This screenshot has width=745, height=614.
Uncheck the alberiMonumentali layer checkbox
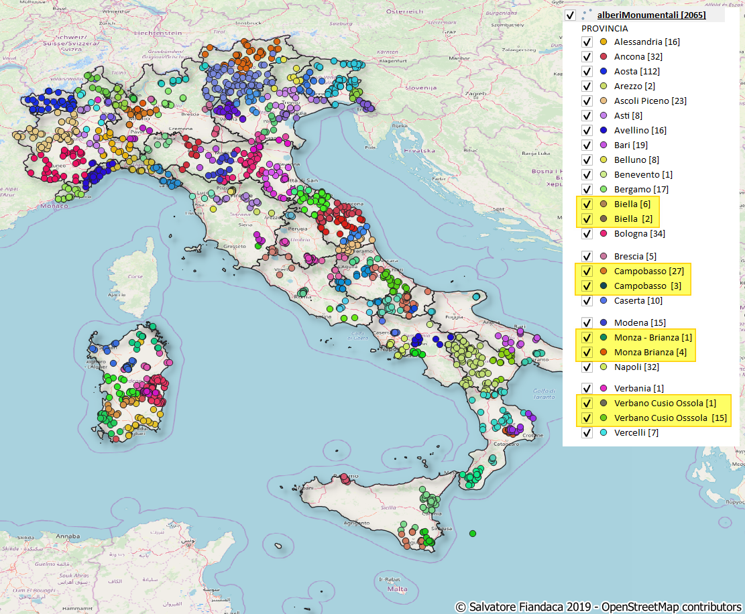[571, 15]
